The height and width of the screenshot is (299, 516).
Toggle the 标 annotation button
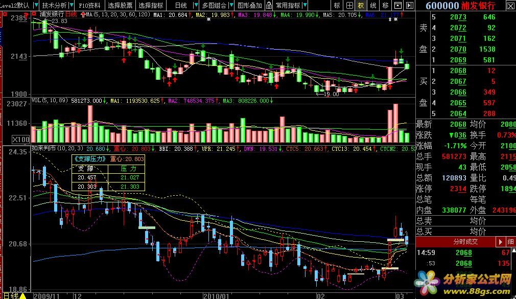tap(337, 5)
